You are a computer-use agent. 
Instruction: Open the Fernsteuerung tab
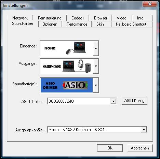(50, 18)
